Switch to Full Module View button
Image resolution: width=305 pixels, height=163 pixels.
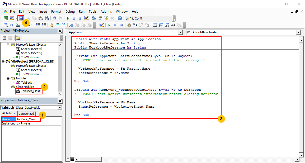coord(72,159)
